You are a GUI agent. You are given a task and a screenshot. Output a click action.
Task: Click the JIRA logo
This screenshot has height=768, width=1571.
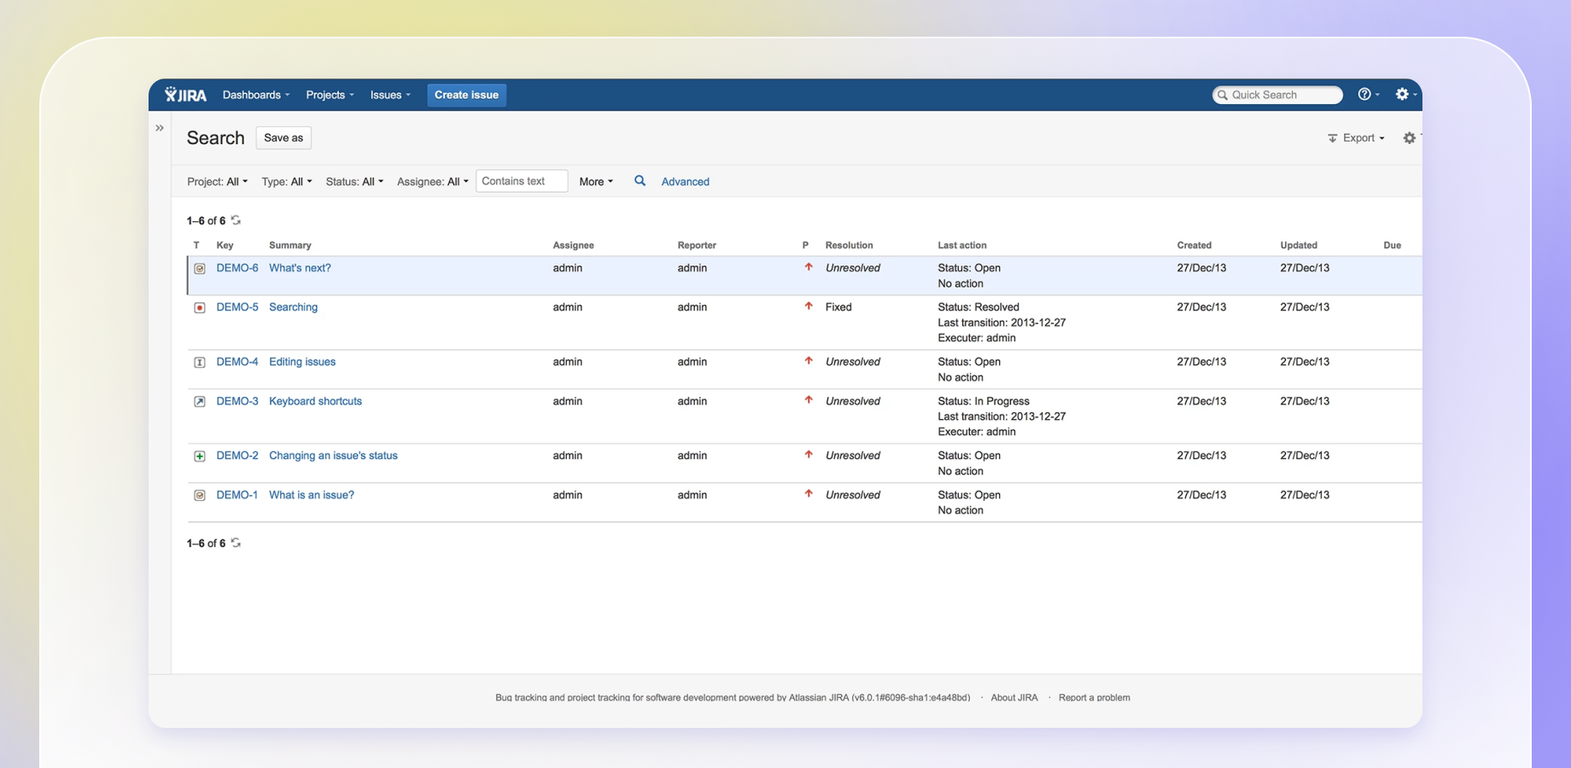[185, 95]
